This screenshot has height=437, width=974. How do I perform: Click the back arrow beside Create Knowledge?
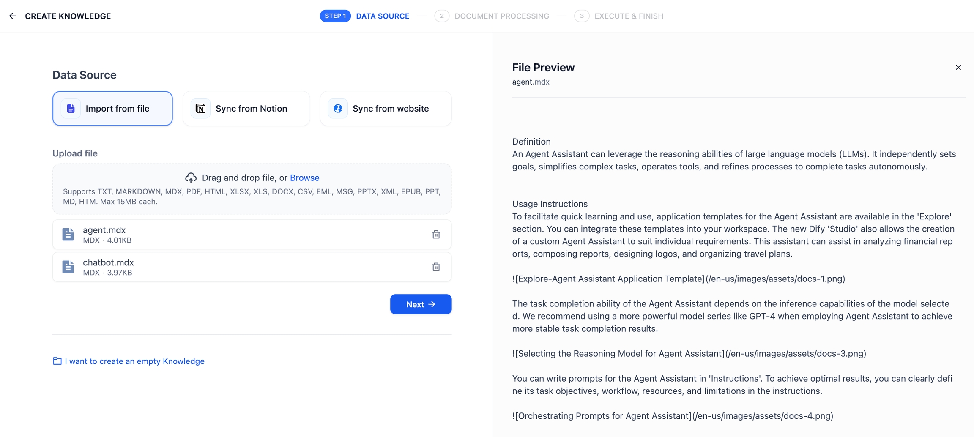(x=13, y=16)
